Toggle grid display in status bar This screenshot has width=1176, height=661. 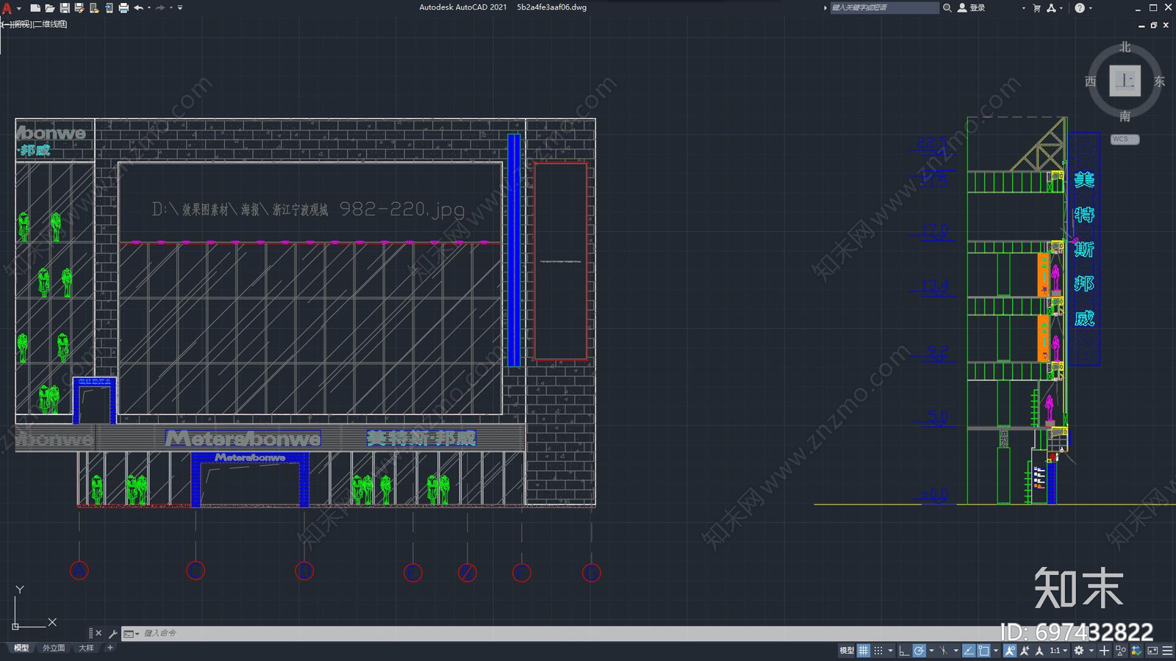tap(863, 650)
